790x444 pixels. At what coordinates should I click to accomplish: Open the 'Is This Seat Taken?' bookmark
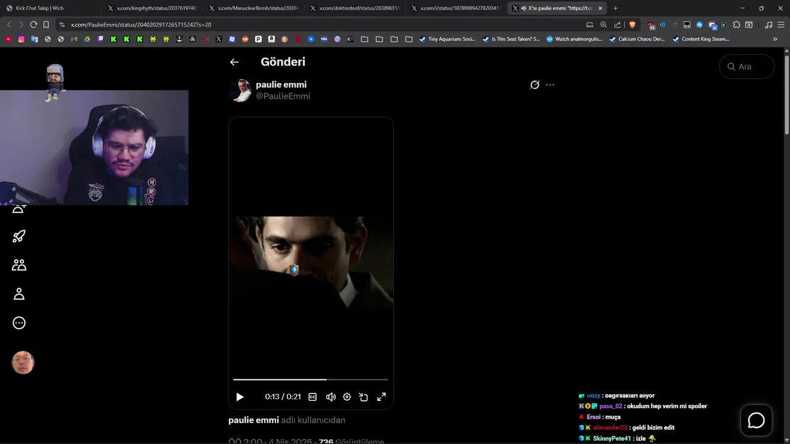point(511,39)
